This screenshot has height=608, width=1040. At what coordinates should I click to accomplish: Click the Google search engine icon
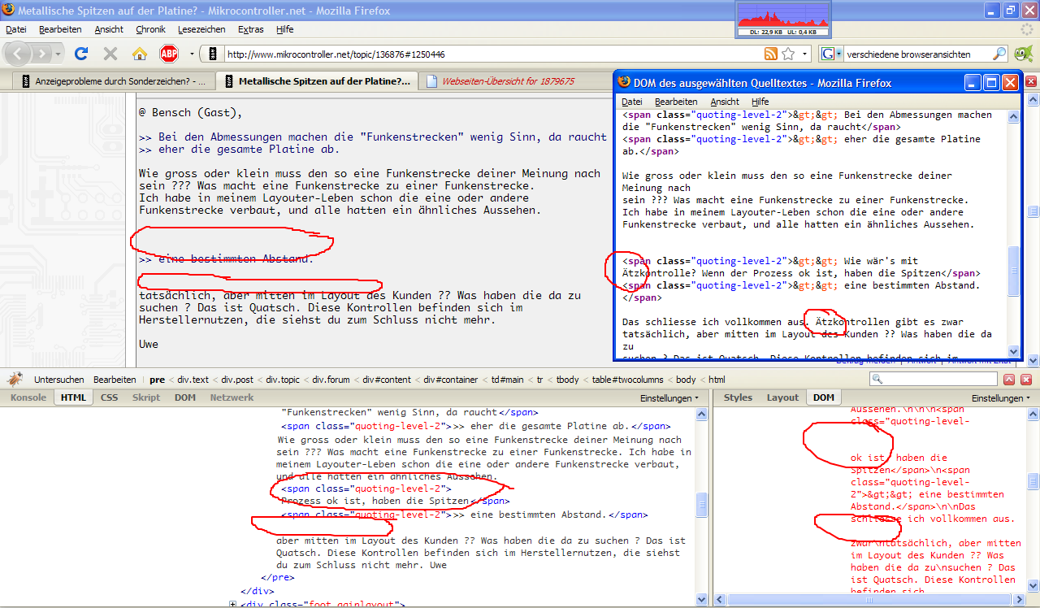point(827,54)
